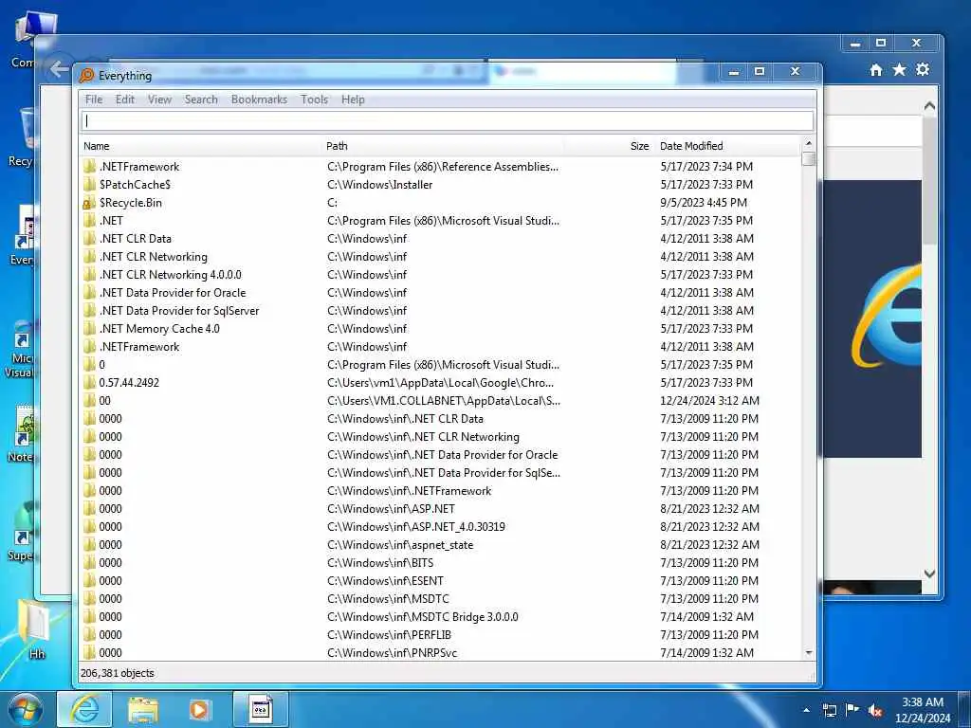Open the Internet Explorer Favorites star icon
The image size is (971, 728).
point(899,69)
